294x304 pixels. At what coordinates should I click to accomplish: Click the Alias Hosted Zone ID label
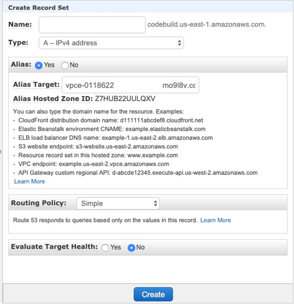53,99
